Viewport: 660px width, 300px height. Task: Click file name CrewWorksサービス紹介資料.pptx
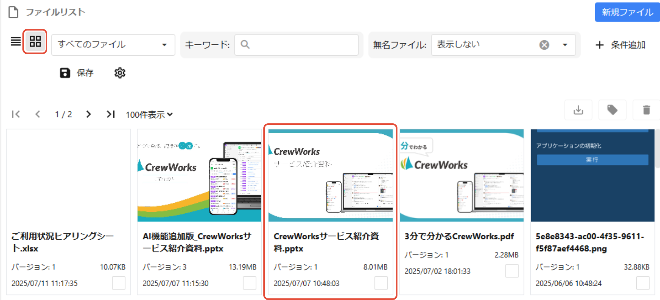point(326,242)
